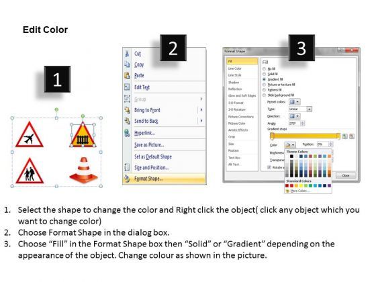Open More Colors in color picker
The image size is (376, 282).
point(298,191)
